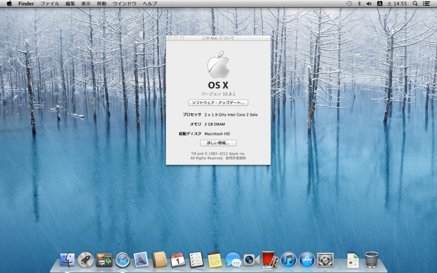Image resolution: width=437 pixels, height=273 pixels.
Task: Open Notes yellow pad icon
Action: (x=215, y=260)
